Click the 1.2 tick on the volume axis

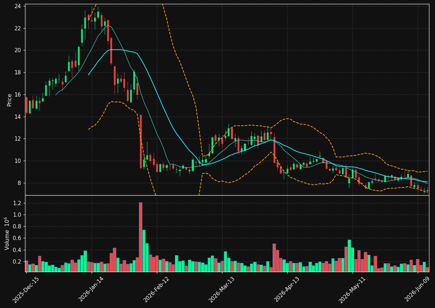click(x=18, y=203)
